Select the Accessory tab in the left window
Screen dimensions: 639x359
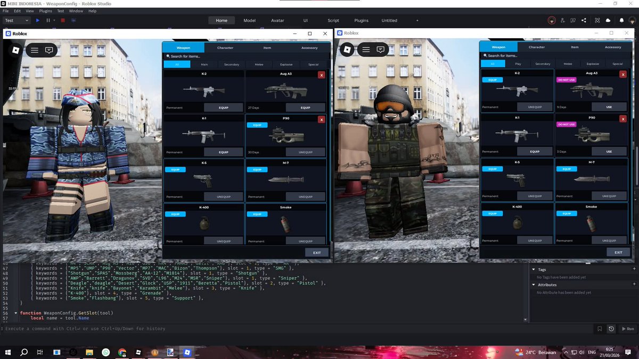(x=309, y=47)
